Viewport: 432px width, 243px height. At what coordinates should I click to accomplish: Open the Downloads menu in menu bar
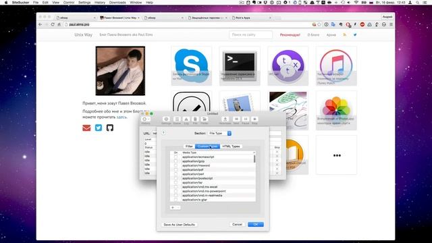[117, 3]
